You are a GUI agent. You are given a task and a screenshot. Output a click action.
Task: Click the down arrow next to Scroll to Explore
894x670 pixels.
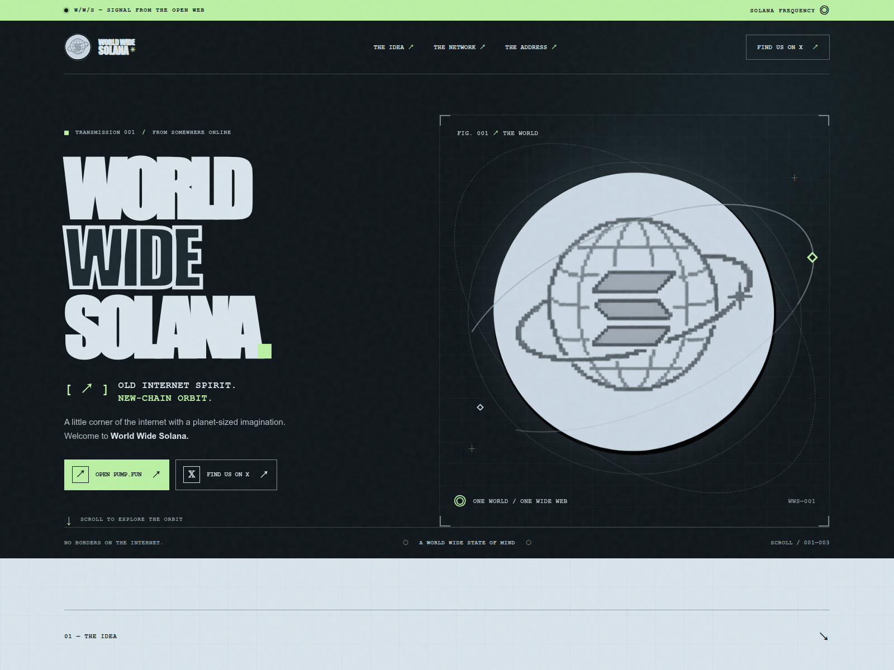click(69, 521)
